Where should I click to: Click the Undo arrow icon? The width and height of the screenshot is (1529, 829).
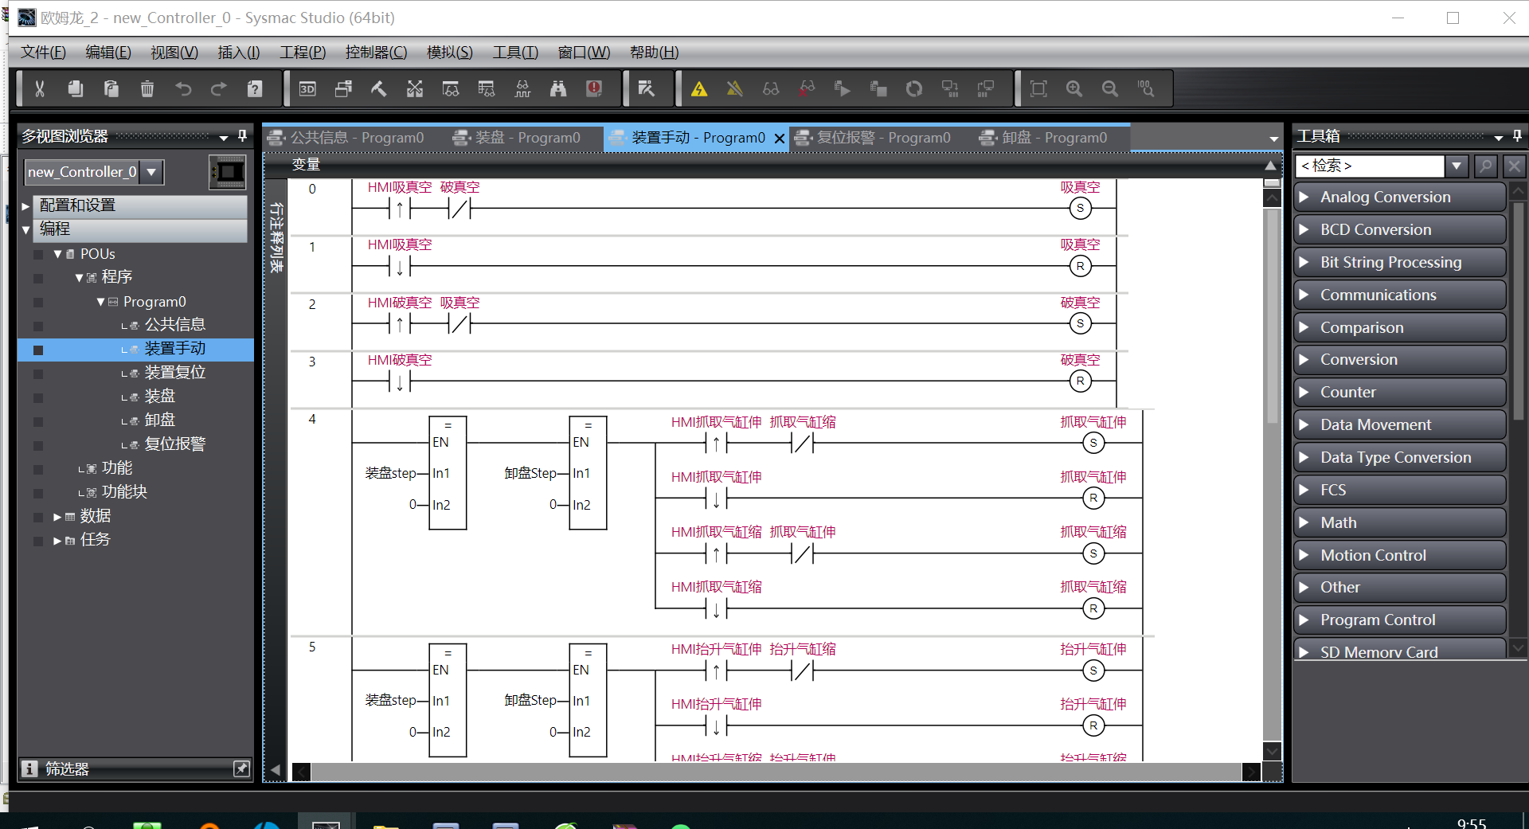tap(183, 88)
